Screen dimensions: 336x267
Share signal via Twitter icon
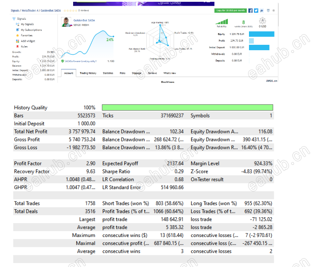(256, 10)
